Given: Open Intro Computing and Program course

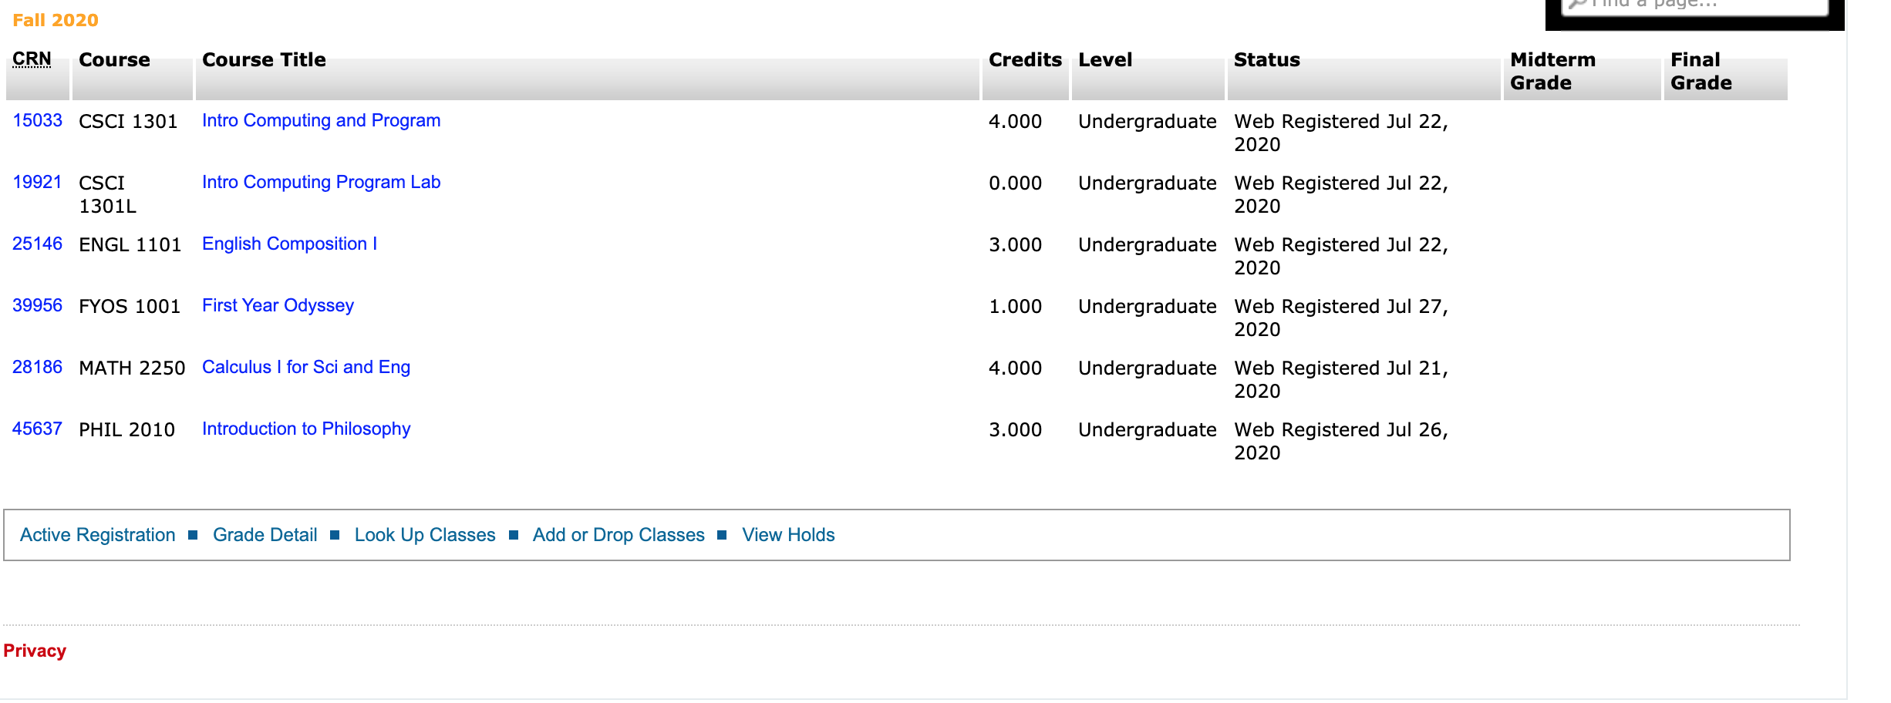Looking at the screenshot, I should coord(321,121).
